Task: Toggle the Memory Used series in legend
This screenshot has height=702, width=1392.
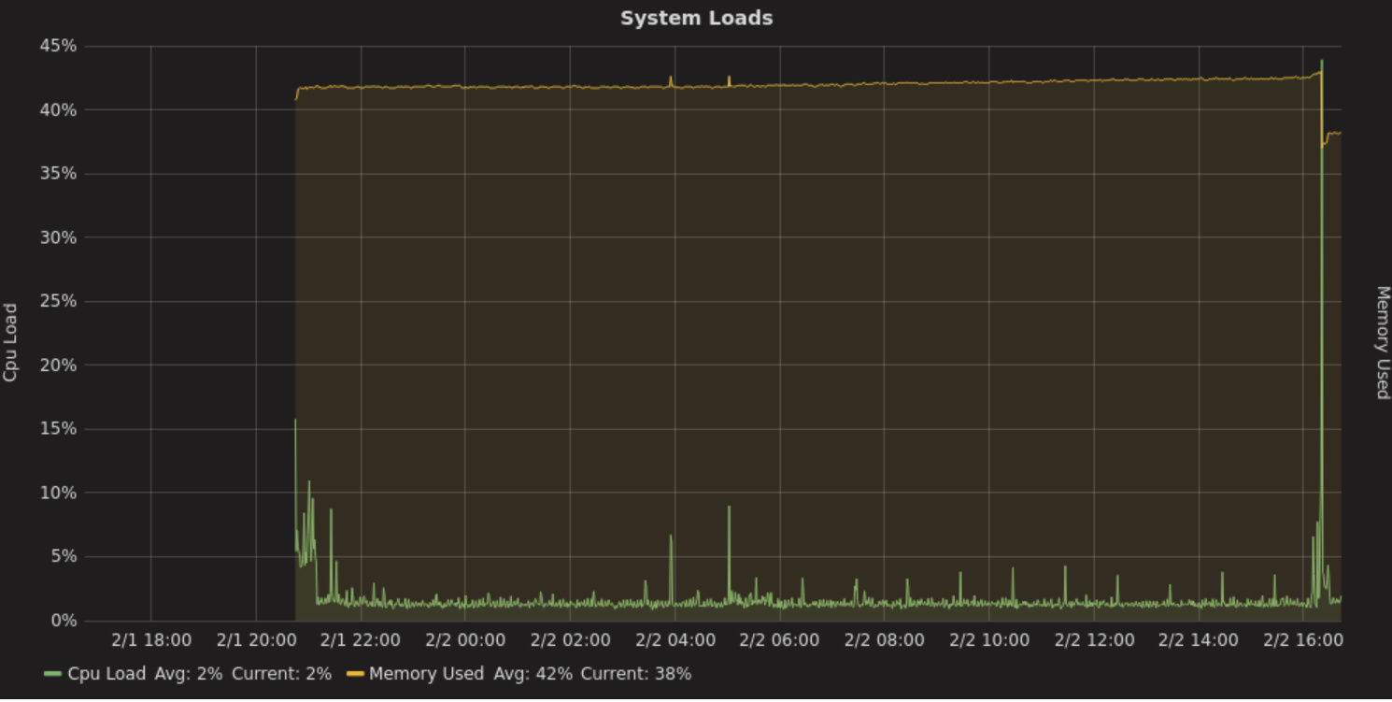Action: click(x=426, y=673)
